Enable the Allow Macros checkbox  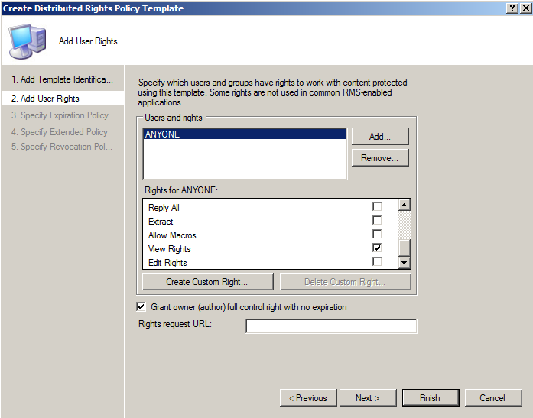[377, 235]
